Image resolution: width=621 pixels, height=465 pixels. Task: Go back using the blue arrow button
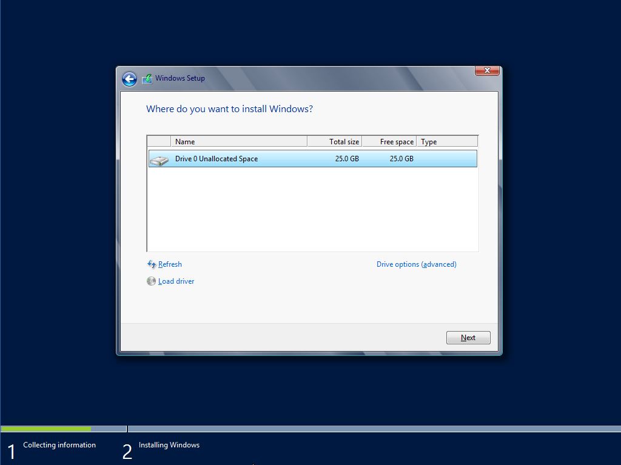point(129,79)
